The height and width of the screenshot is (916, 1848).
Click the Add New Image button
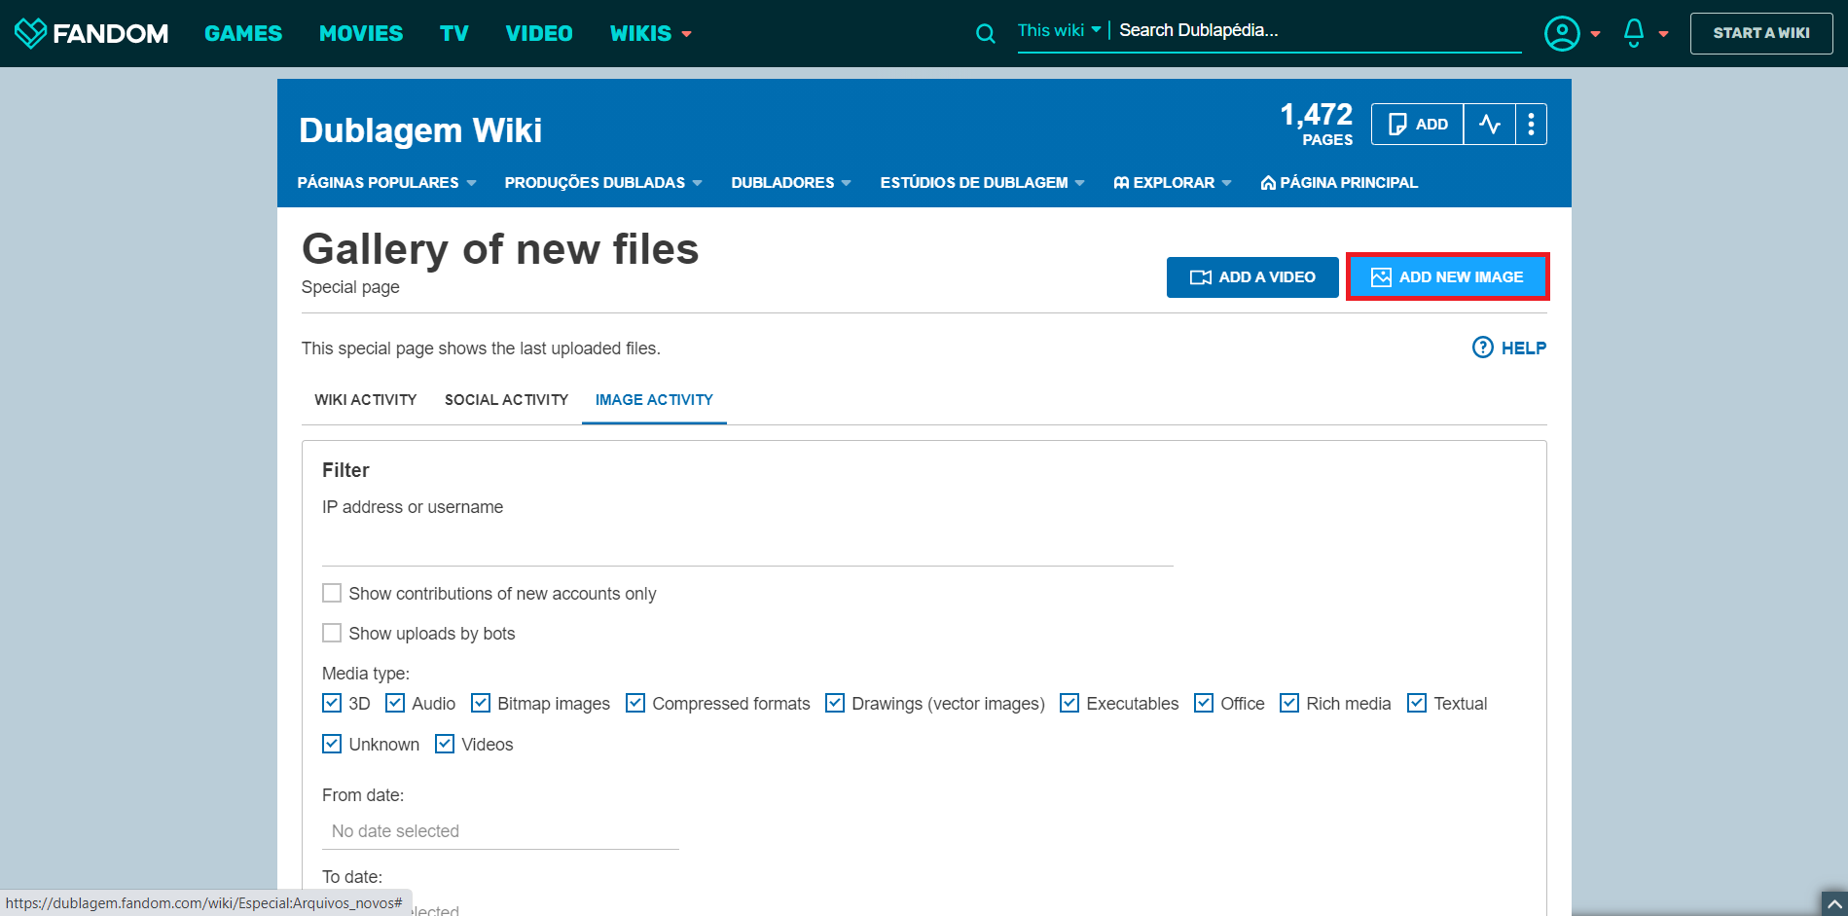tap(1448, 277)
